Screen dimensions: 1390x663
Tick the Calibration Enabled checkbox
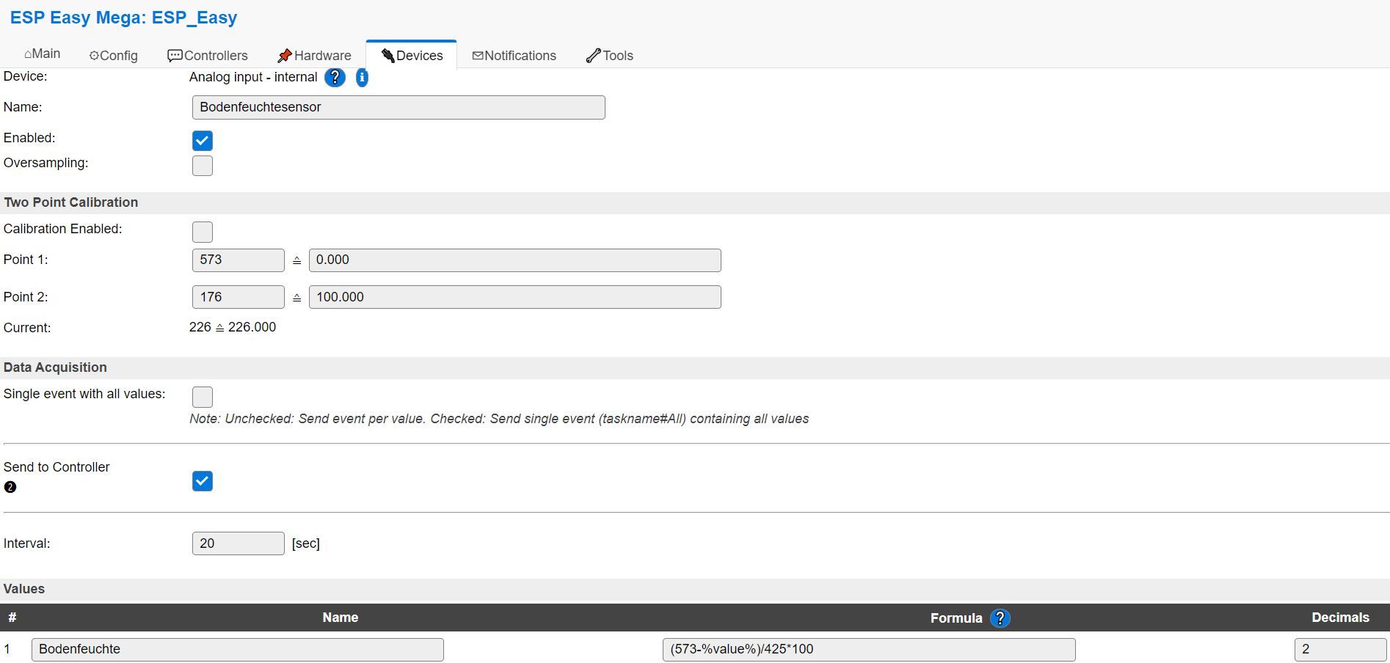click(x=203, y=232)
